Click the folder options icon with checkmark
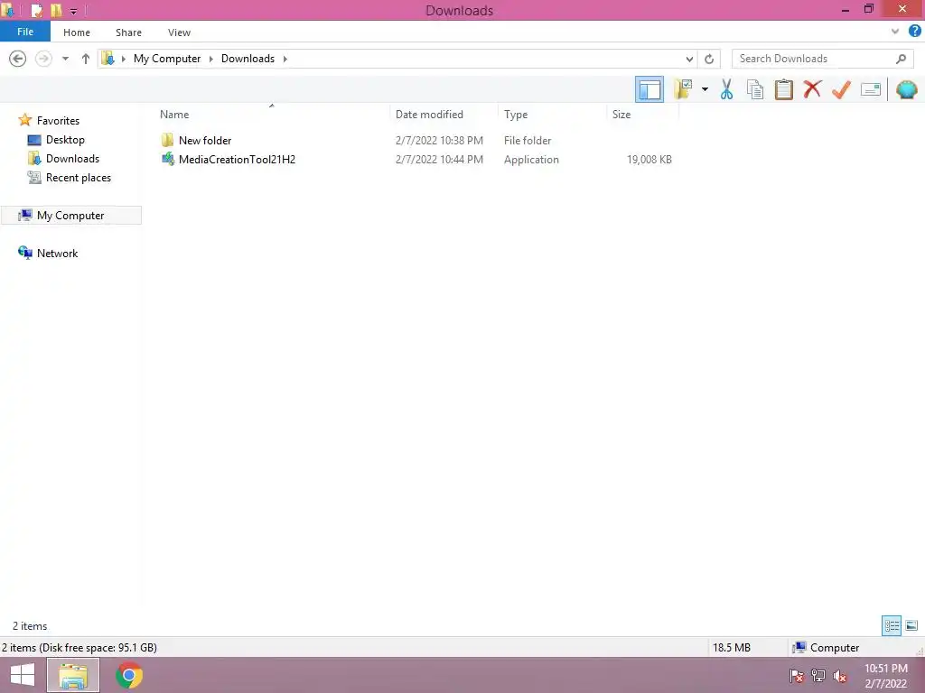 [683, 89]
